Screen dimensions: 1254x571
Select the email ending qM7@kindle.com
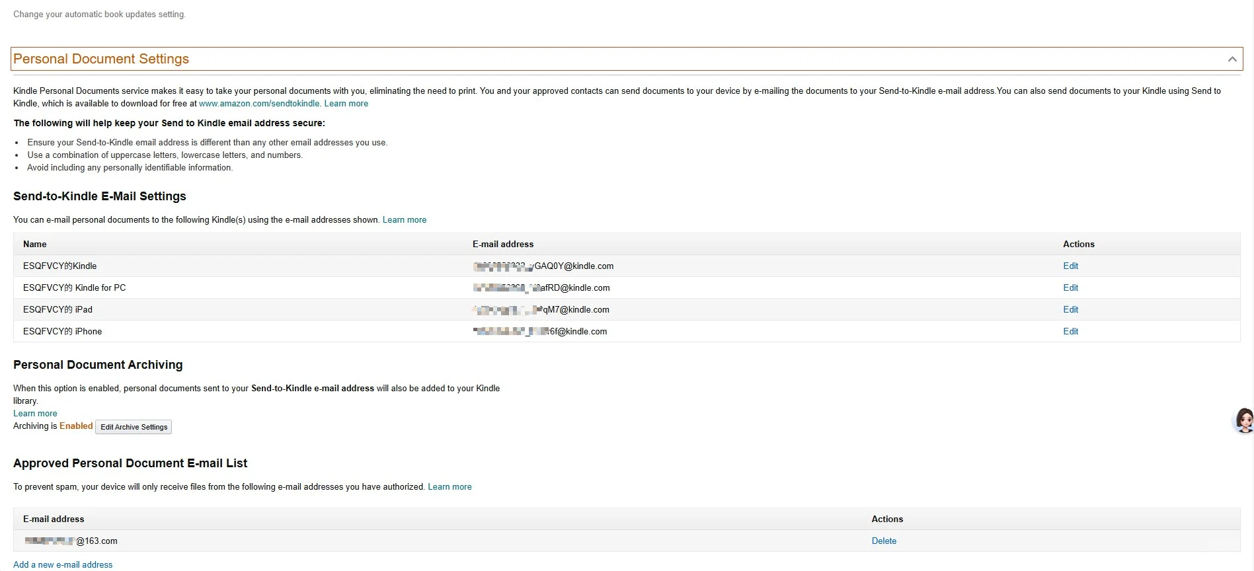tap(541, 309)
